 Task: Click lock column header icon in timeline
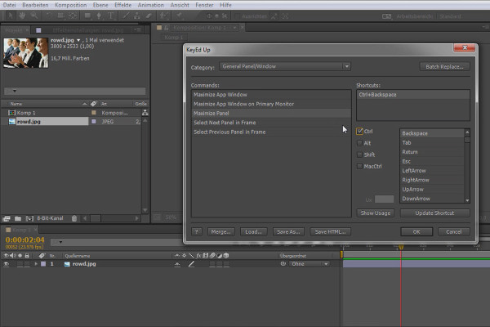coord(27,256)
